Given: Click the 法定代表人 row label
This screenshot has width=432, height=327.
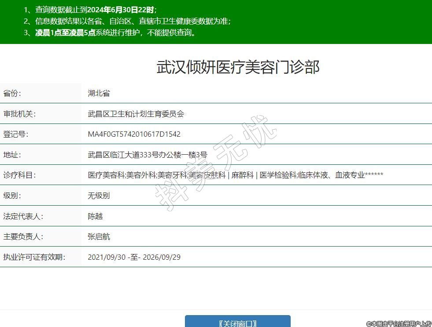Looking at the screenshot, I should (x=23, y=216).
